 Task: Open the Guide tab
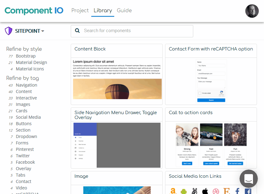tap(124, 10)
